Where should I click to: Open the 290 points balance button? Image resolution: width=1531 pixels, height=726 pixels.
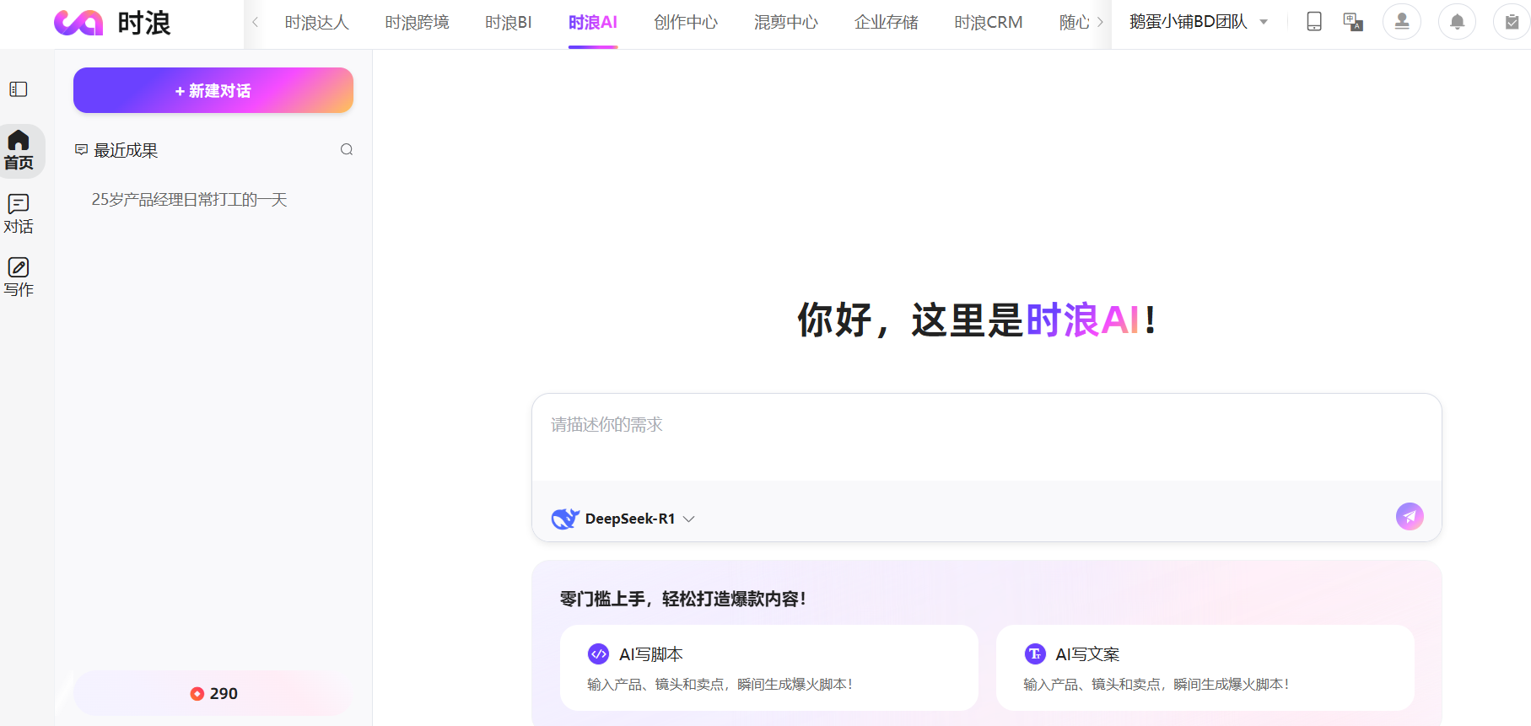tap(213, 694)
